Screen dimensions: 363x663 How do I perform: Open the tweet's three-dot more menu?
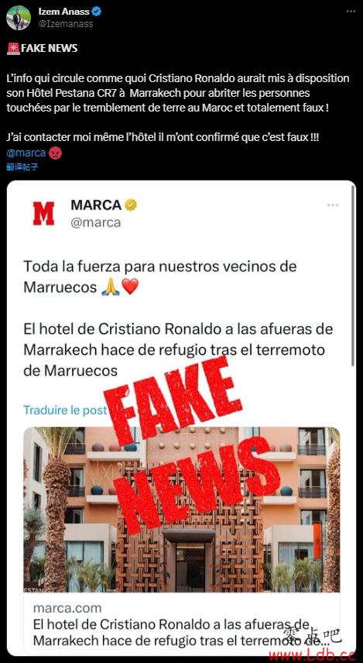coord(351,12)
